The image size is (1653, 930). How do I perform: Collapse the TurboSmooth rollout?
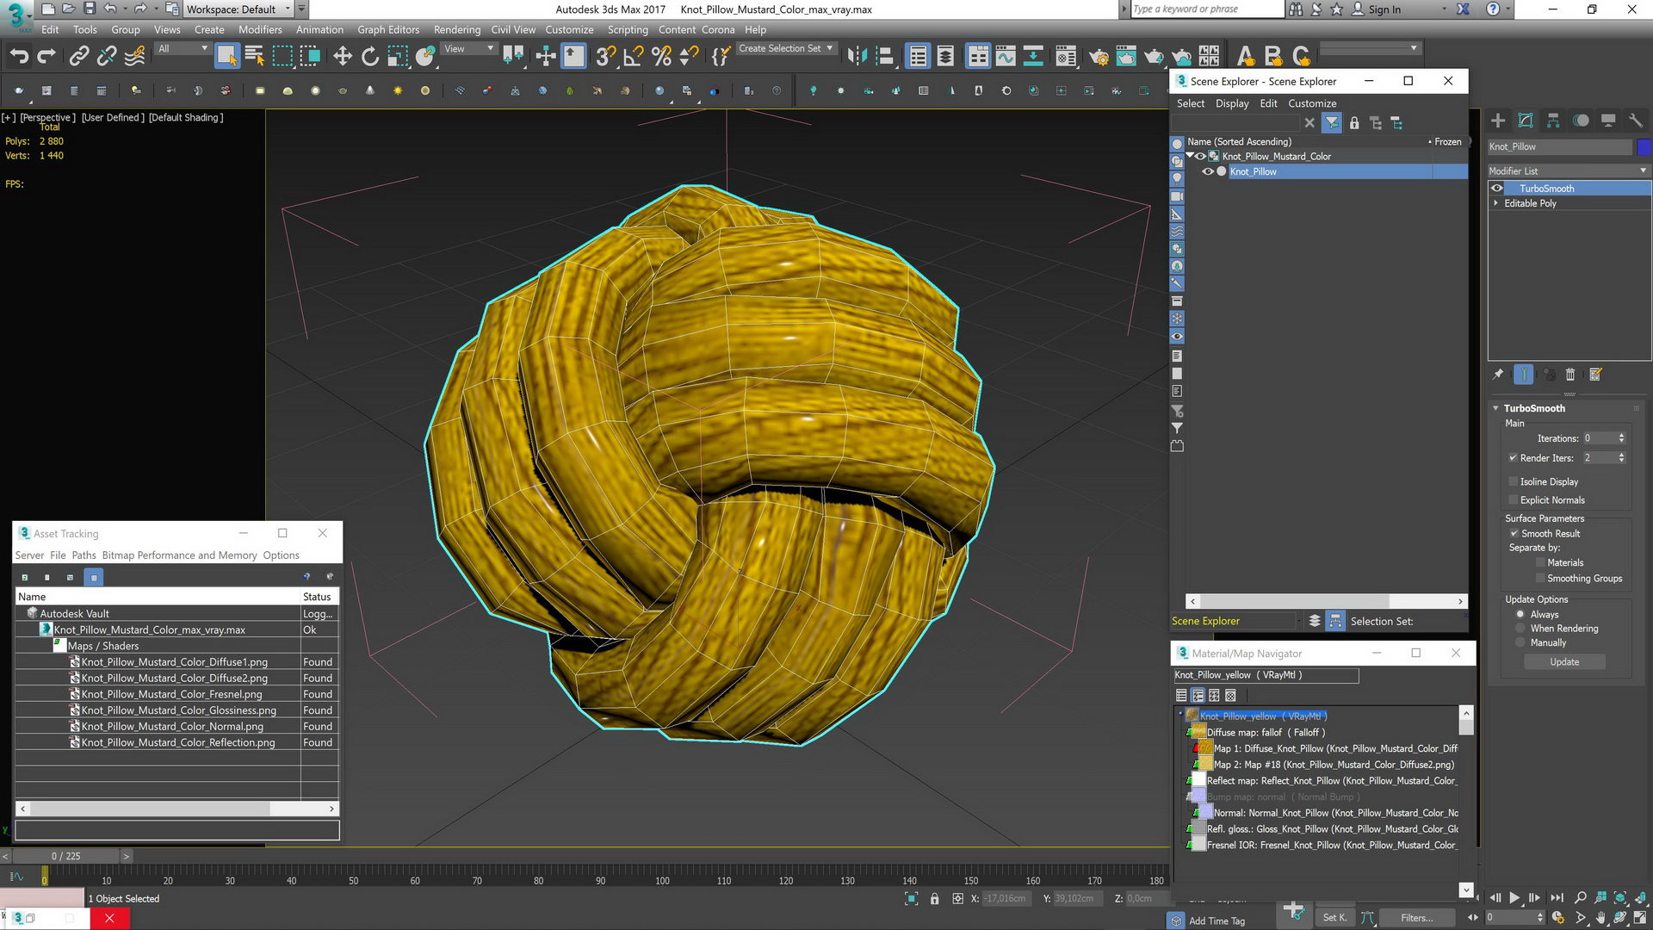coord(1496,408)
